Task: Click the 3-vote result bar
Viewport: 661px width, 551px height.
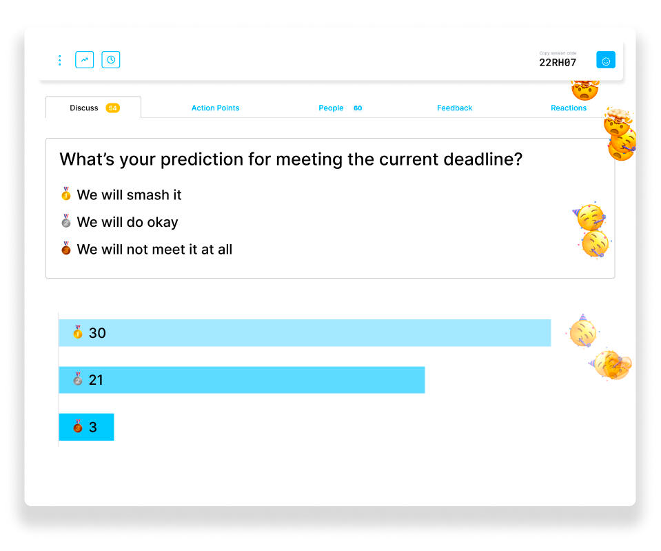Action: (100, 428)
